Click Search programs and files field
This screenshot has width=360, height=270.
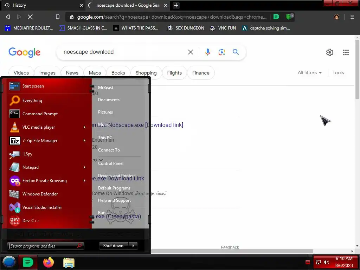[x=45, y=246]
